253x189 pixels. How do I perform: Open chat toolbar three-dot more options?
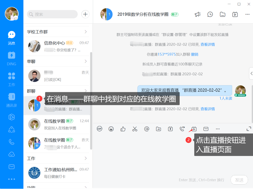[218, 129]
